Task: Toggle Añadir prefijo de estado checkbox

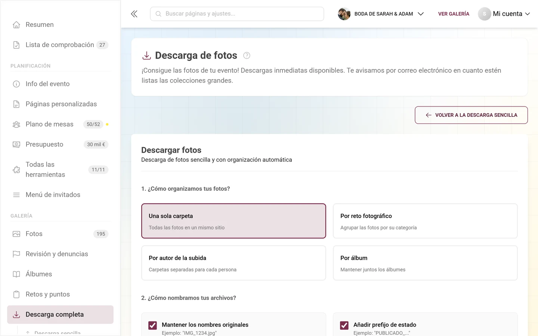Action: [x=344, y=325]
